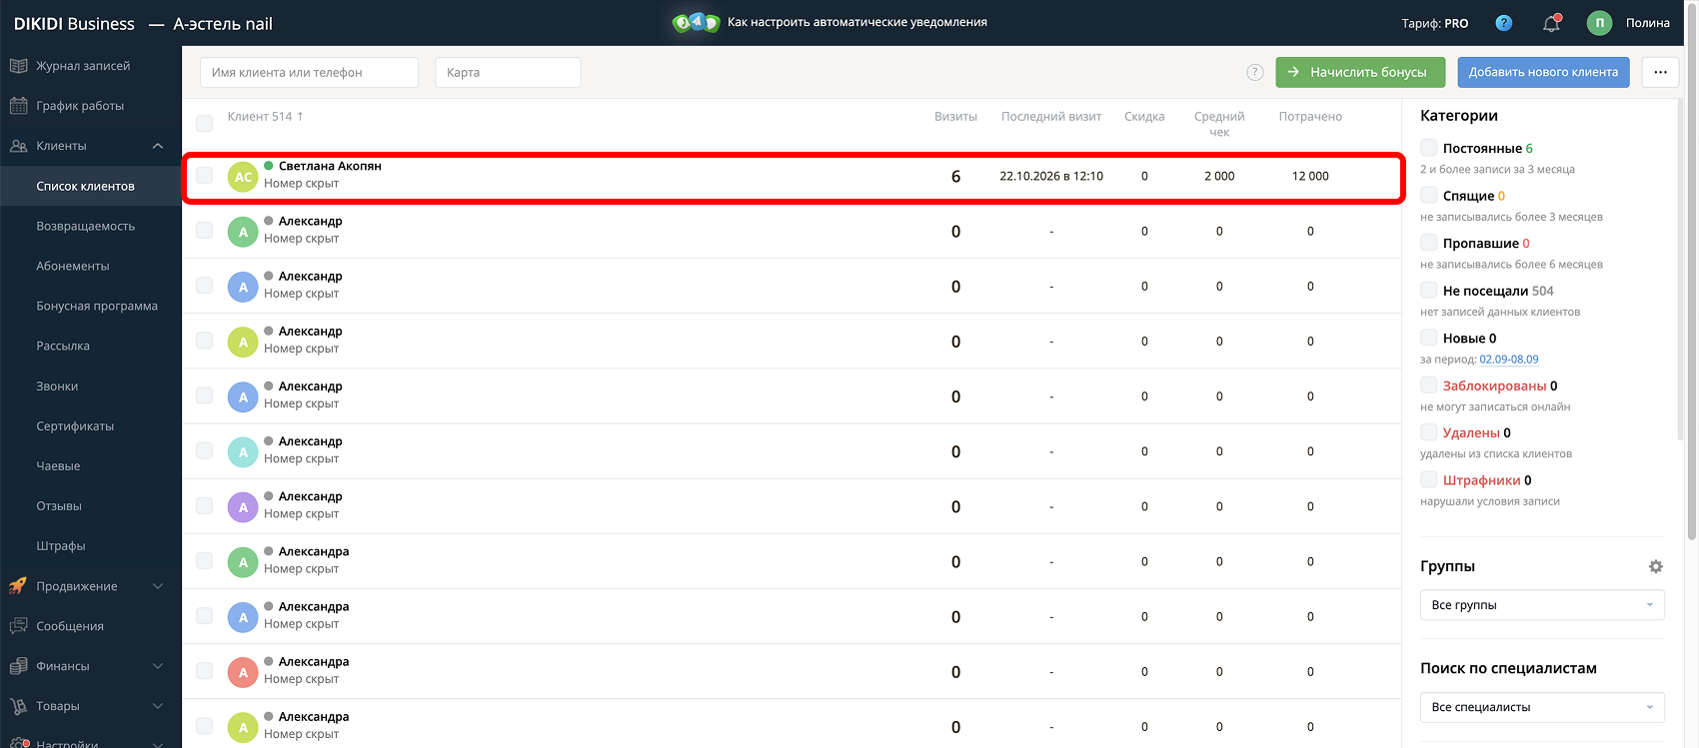
Task: Click the Продвижение rocket icon
Action: pyautogui.click(x=18, y=586)
